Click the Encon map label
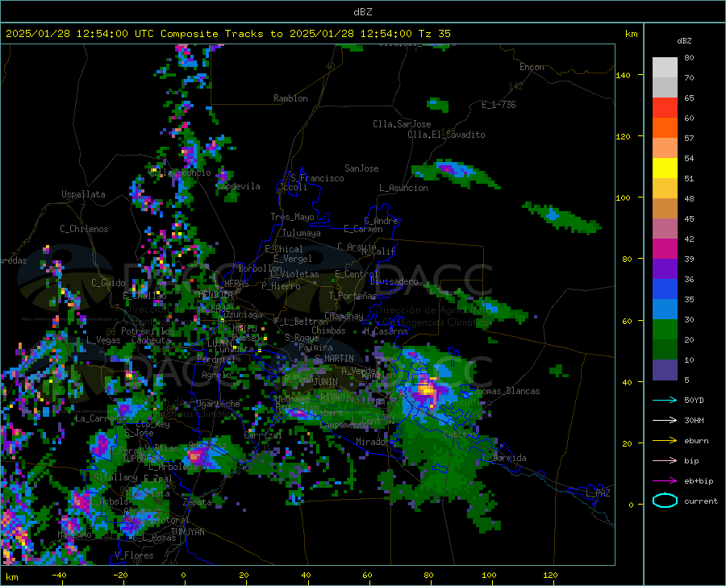 click(532, 67)
